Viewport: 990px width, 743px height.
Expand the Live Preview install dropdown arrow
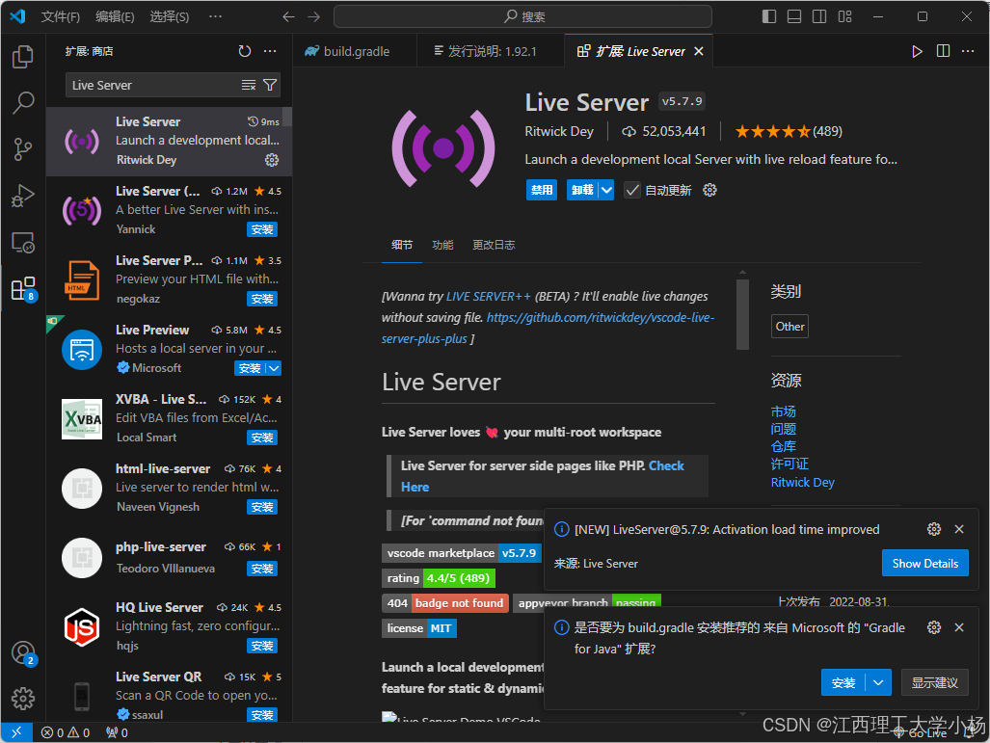click(274, 368)
